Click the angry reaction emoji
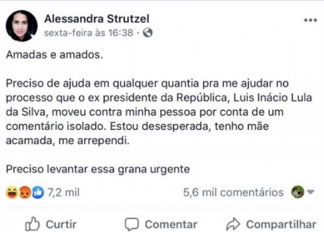 (x=25, y=193)
